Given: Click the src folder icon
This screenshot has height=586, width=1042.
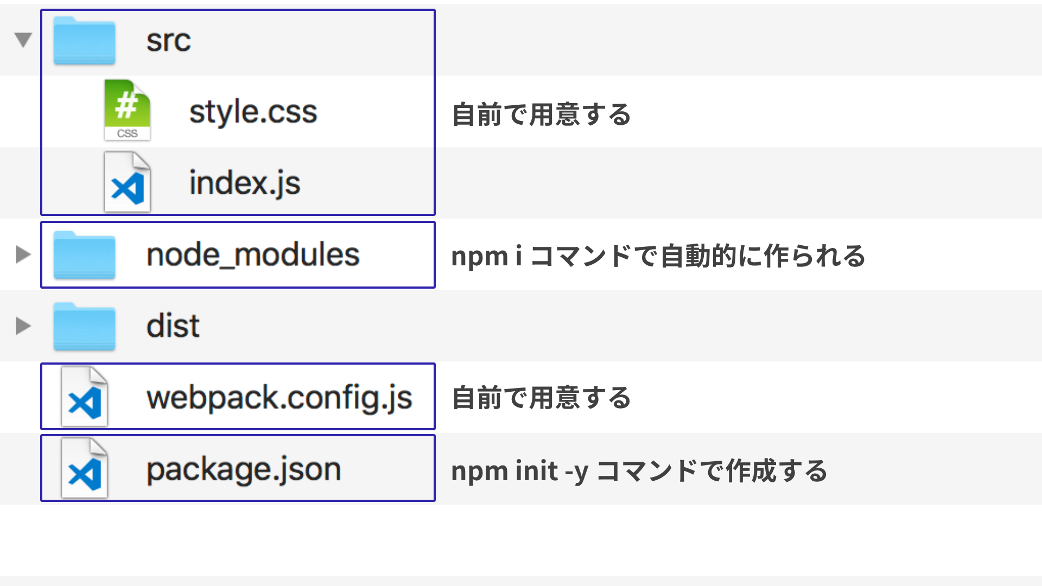Looking at the screenshot, I should [x=84, y=41].
